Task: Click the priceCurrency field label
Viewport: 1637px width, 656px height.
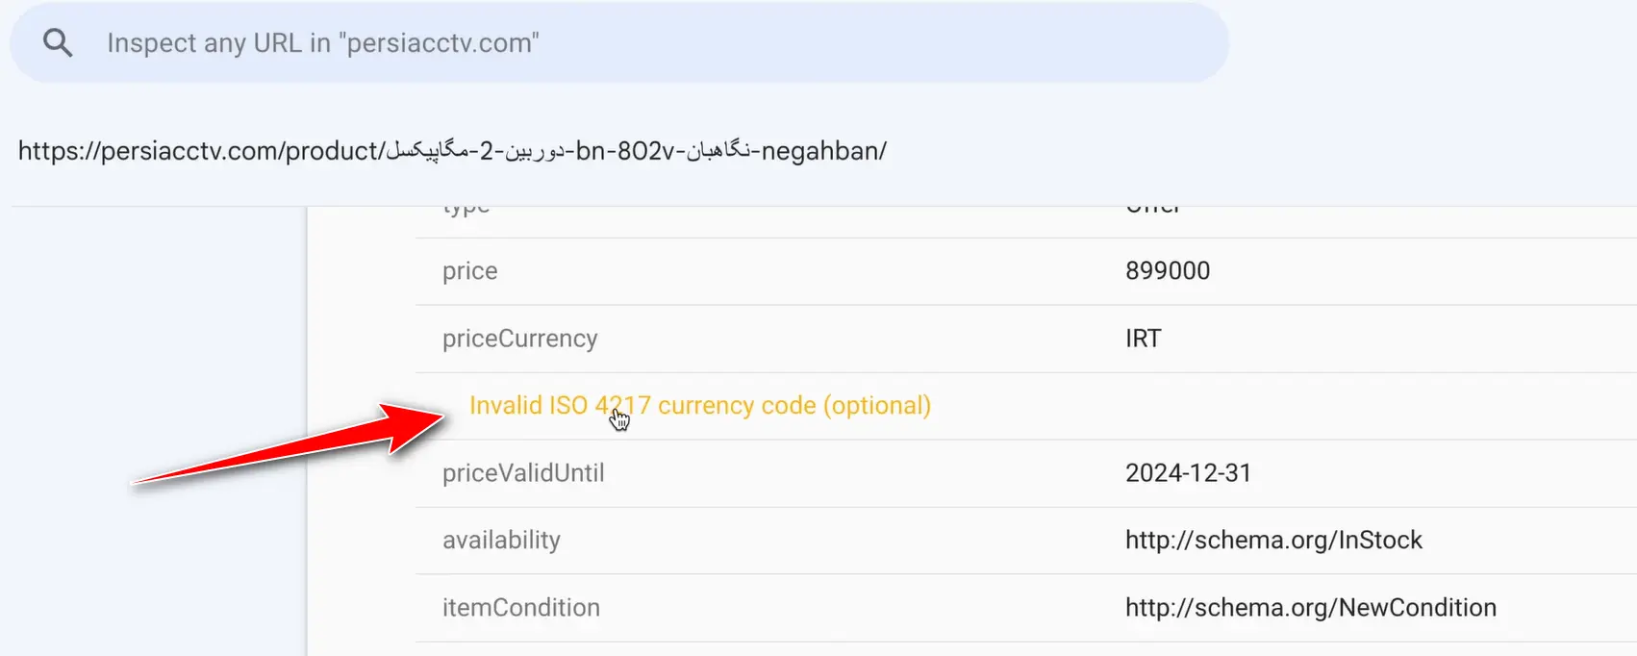Action: (x=520, y=338)
